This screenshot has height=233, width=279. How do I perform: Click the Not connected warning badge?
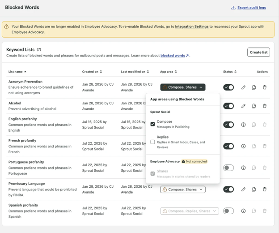pyautogui.click(x=194, y=161)
